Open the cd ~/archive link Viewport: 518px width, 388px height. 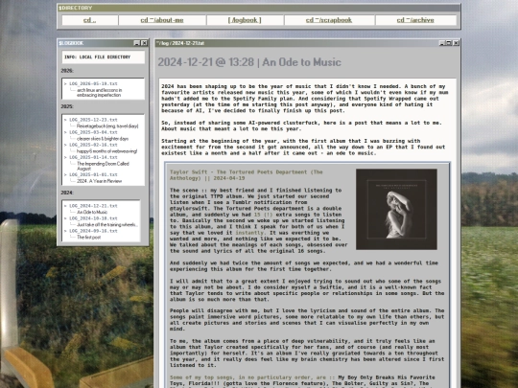pos(415,20)
